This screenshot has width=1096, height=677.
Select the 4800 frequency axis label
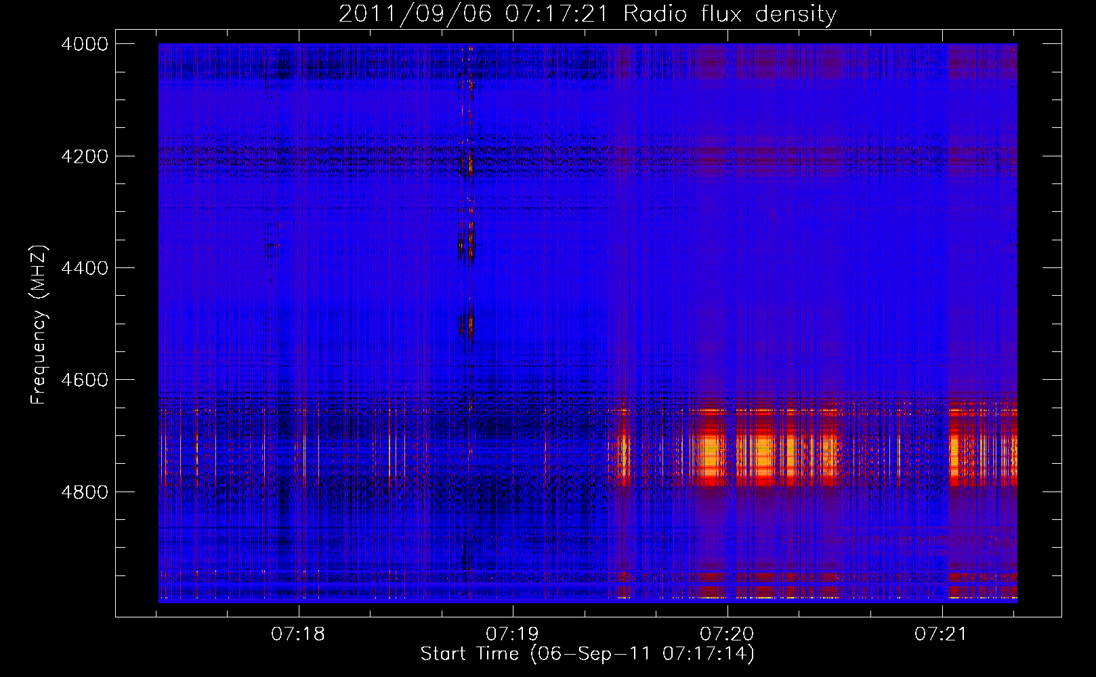click(85, 492)
